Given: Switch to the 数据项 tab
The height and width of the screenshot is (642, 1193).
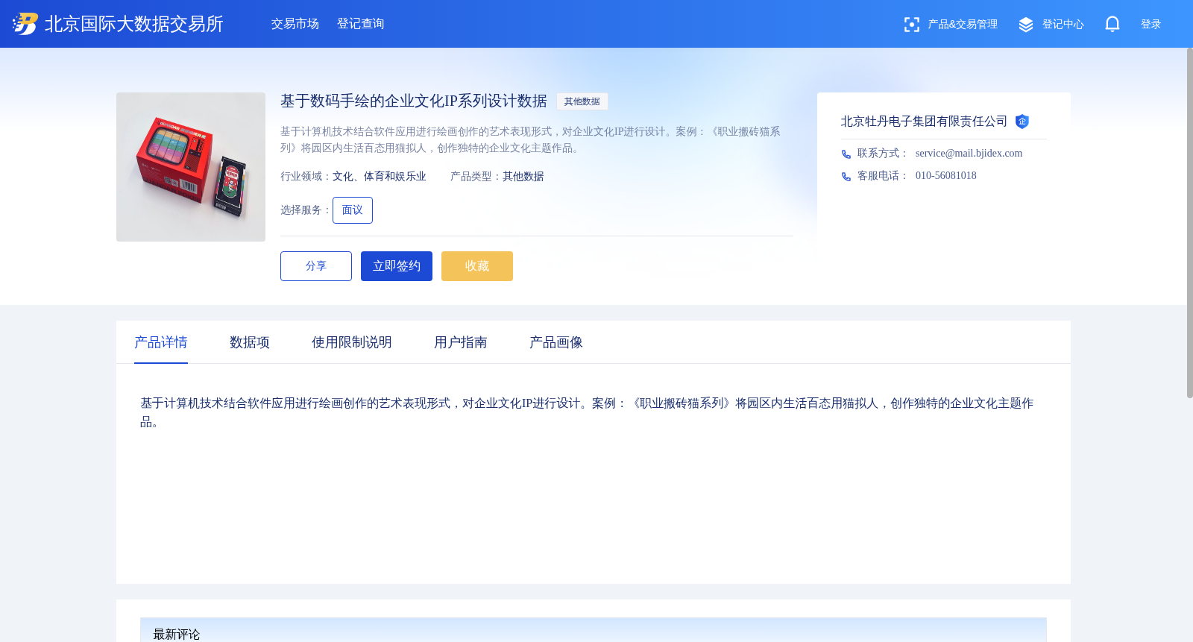Looking at the screenshot, I should (250, 342).
